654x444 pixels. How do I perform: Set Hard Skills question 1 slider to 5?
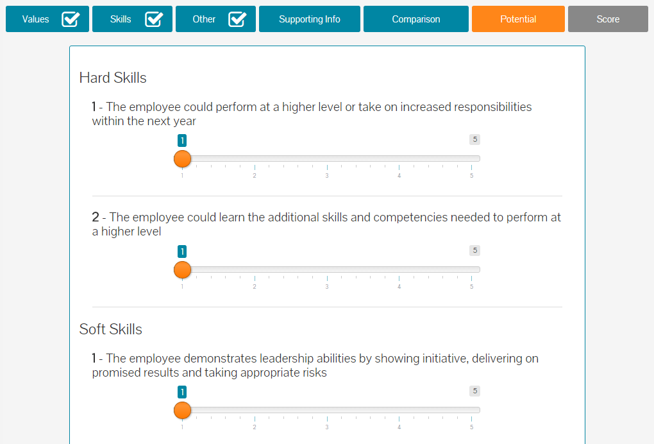click(x=472, y=158)
